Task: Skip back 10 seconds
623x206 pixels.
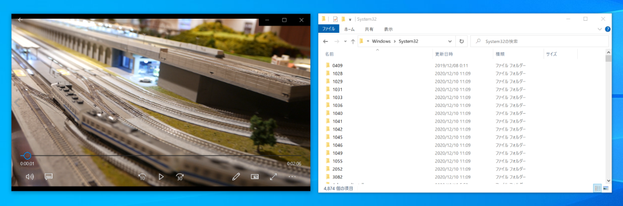Action: pyautogui.click(x=142, y=176)
